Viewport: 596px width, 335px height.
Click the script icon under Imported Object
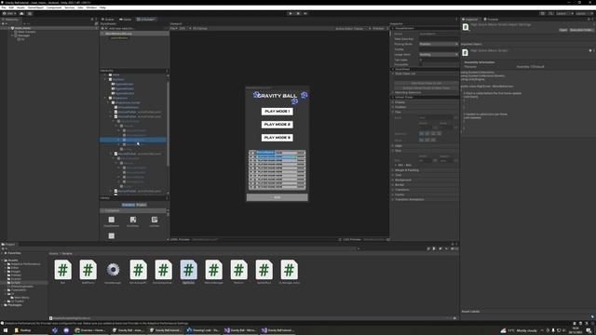coord(466,52)
